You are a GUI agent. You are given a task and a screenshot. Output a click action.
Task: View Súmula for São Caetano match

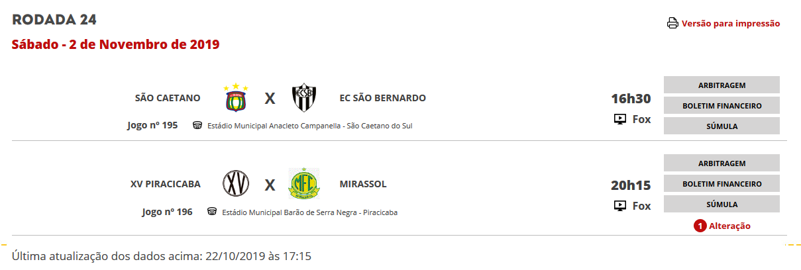721,126
